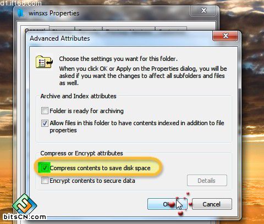The width and height of the screenshot is (264, 224).
Task: Click the 'Compress contents to save disk space' label
Action: pyautogui.click(x=100, y=168)
